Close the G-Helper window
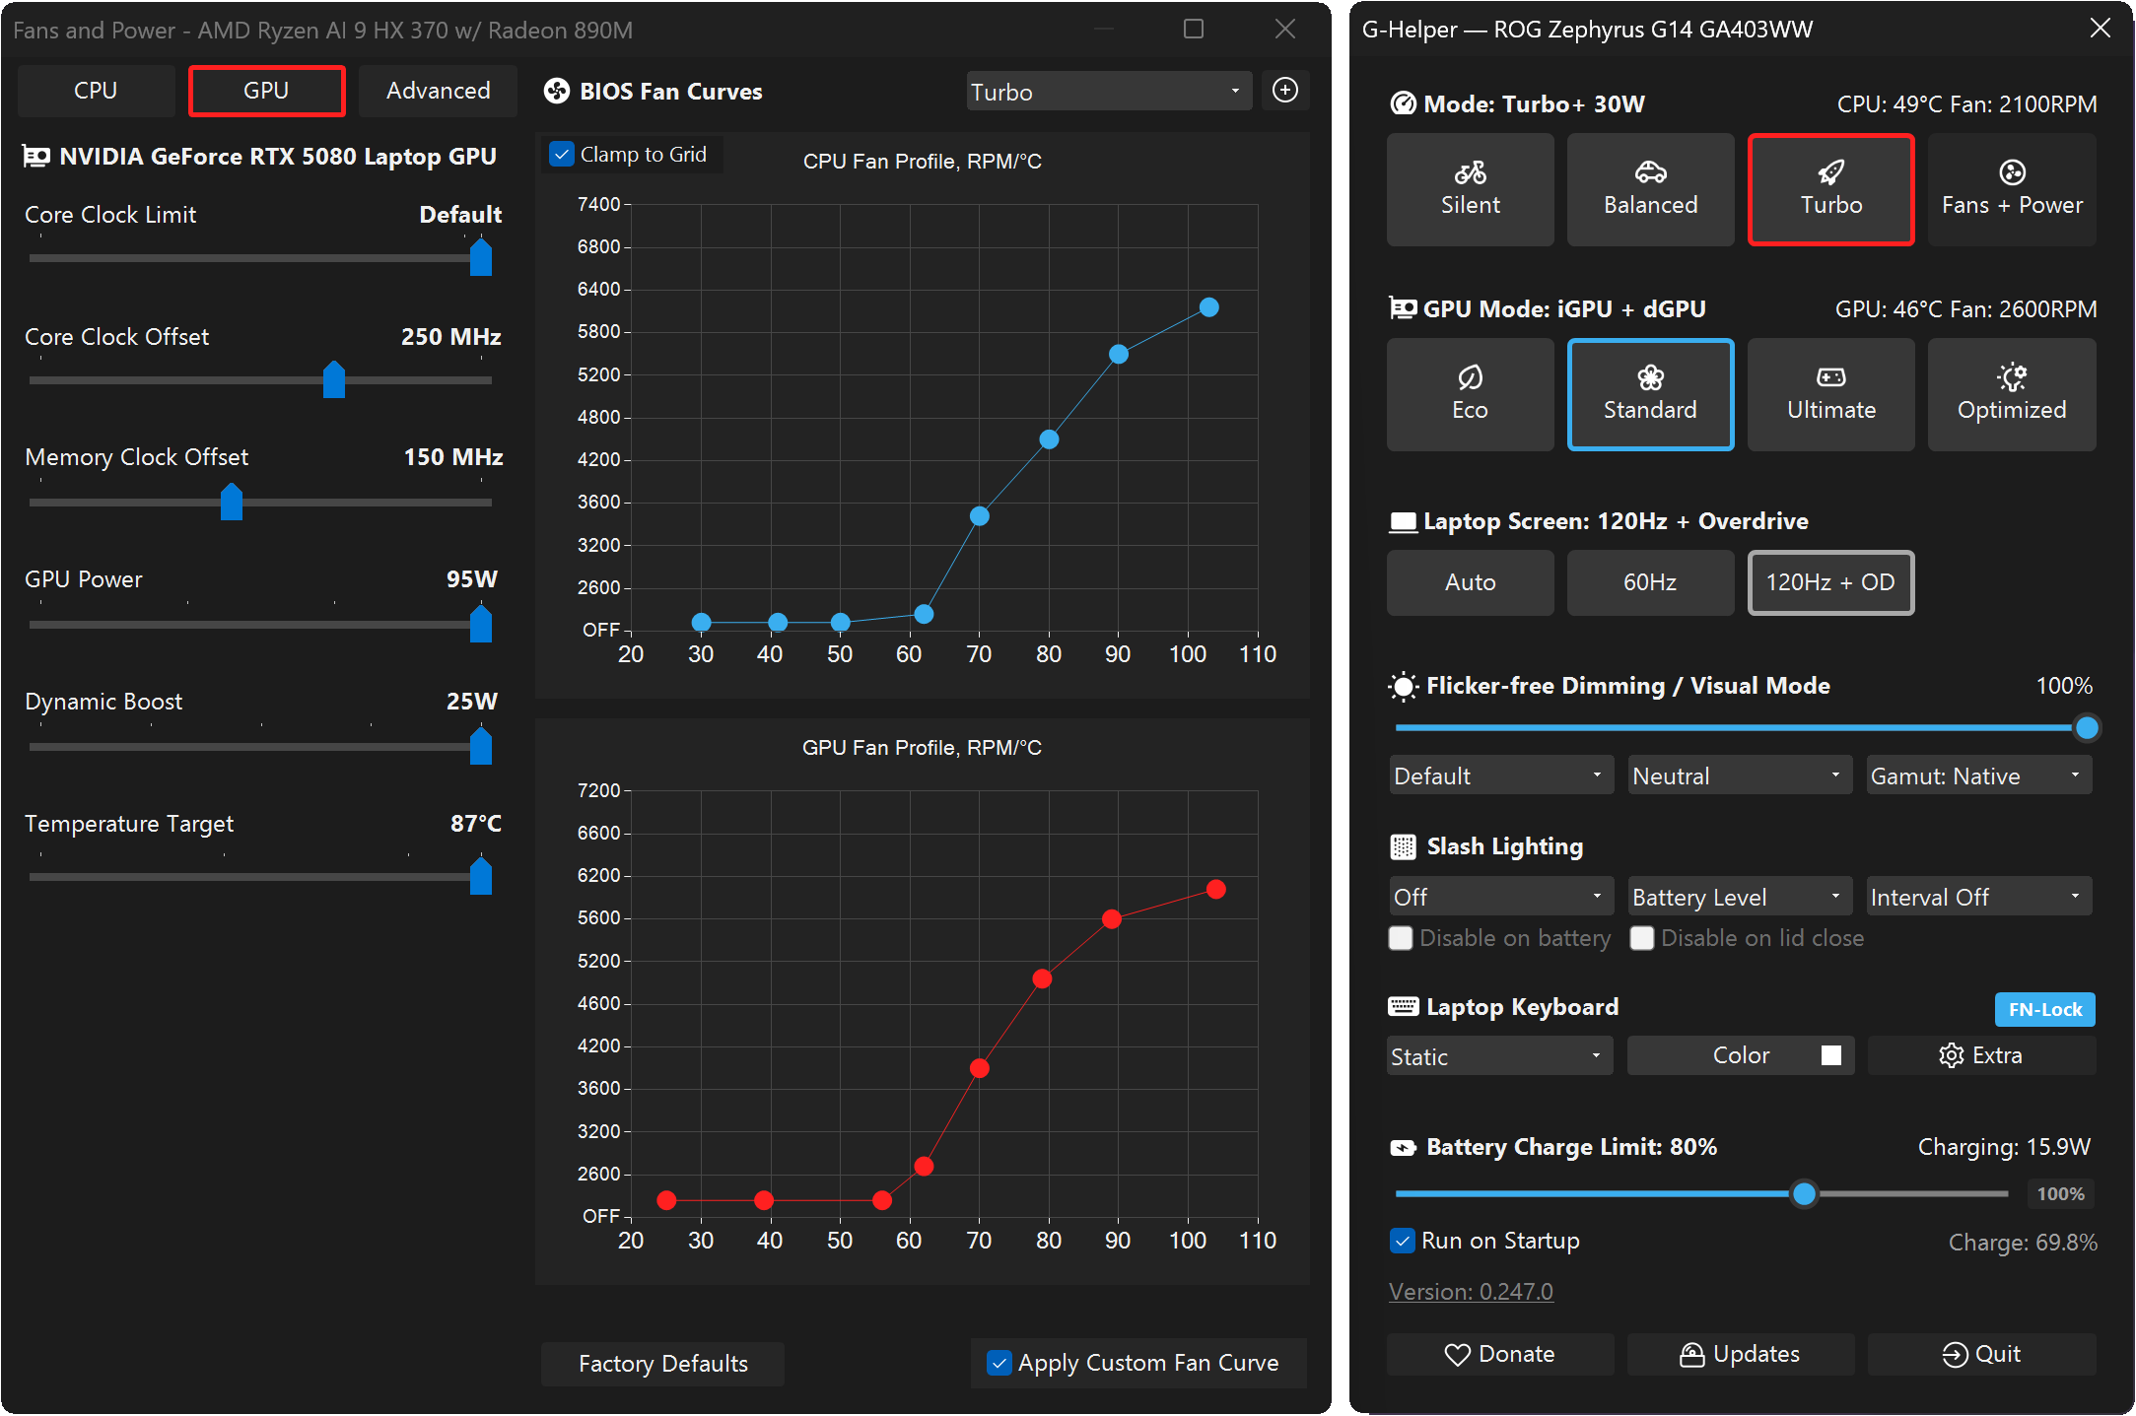 tap(2101, 29)
